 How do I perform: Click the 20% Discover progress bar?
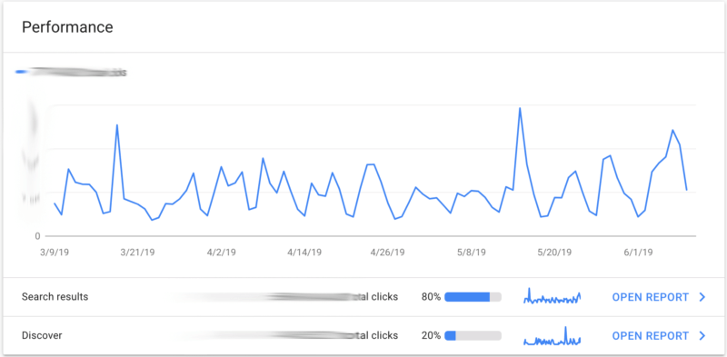point(473,335)
